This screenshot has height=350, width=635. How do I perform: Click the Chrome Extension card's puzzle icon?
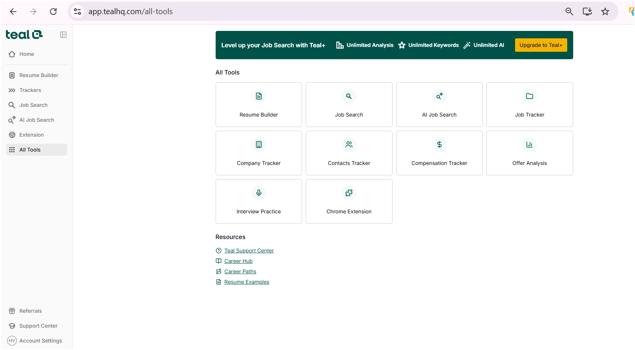349,193
